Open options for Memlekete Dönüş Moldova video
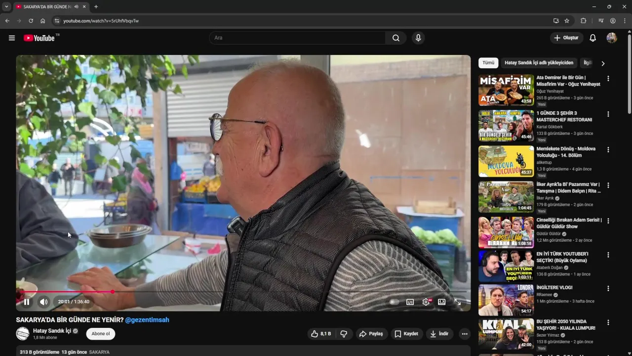The height and width of the screenshot is (356, 632). click(x=608, y=150)
